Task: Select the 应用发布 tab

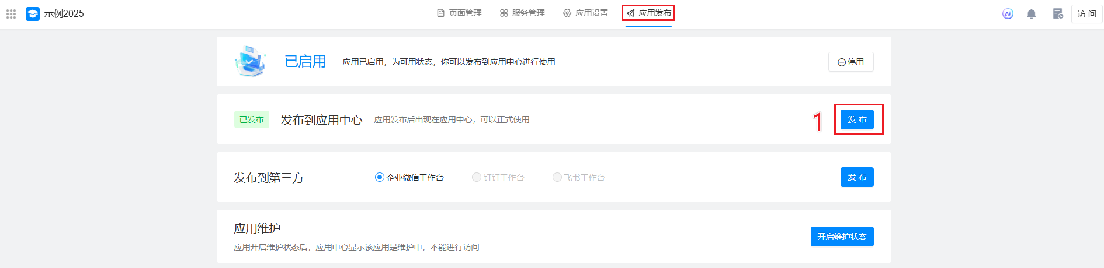Action: coord(648,13)
